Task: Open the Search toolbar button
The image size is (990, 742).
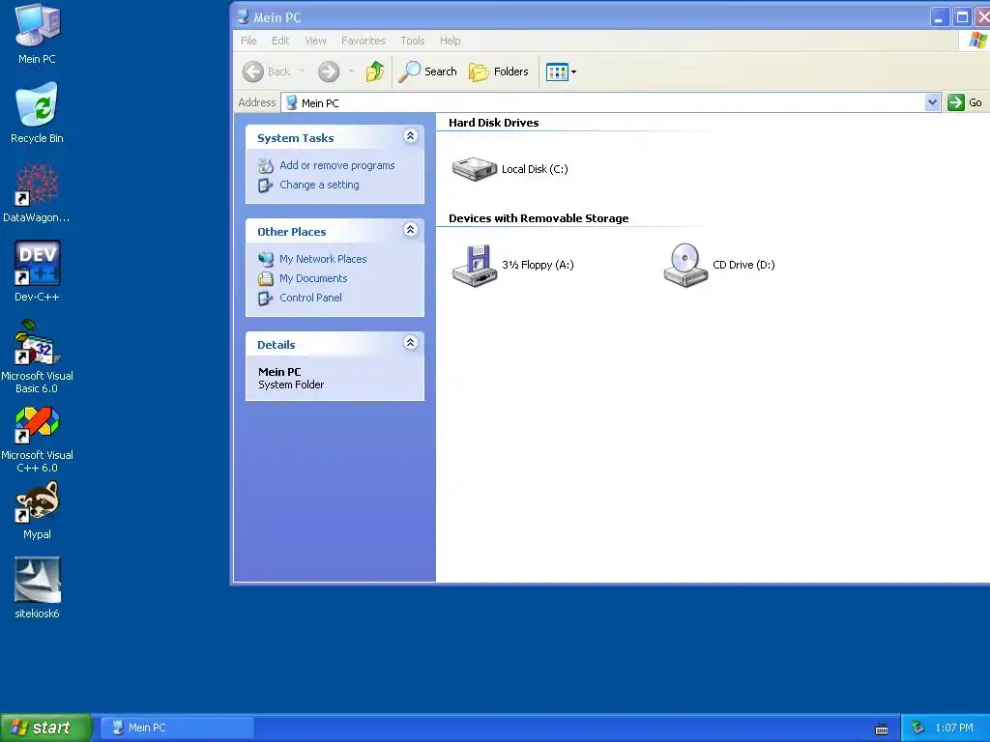Action: [428, 71]
